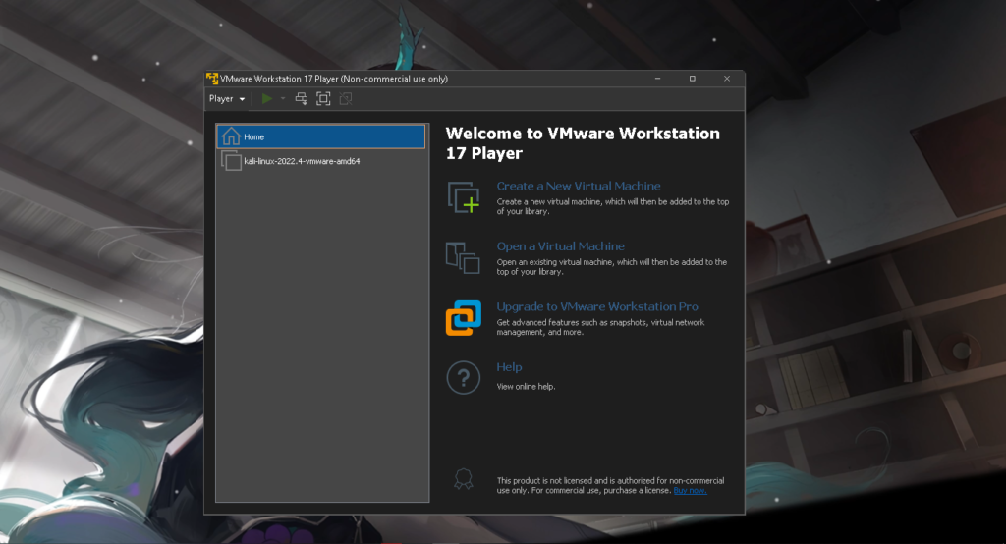Image resolution: width=1006 pixels, height=544 pixels.
Task: Select kali-linux-2022.4-vmware-amd64 virtual machine
Action: pyautogui.click(x=321, y=161)
